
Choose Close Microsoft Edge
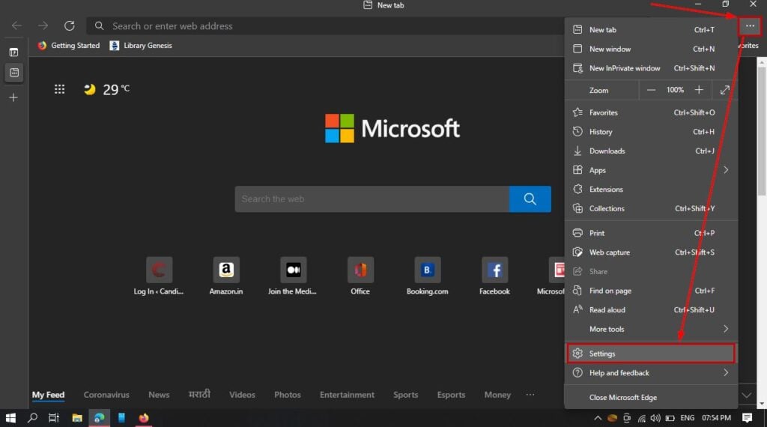651,398
